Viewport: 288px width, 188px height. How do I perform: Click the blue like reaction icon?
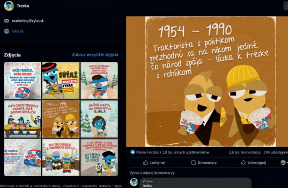(133, 152)
